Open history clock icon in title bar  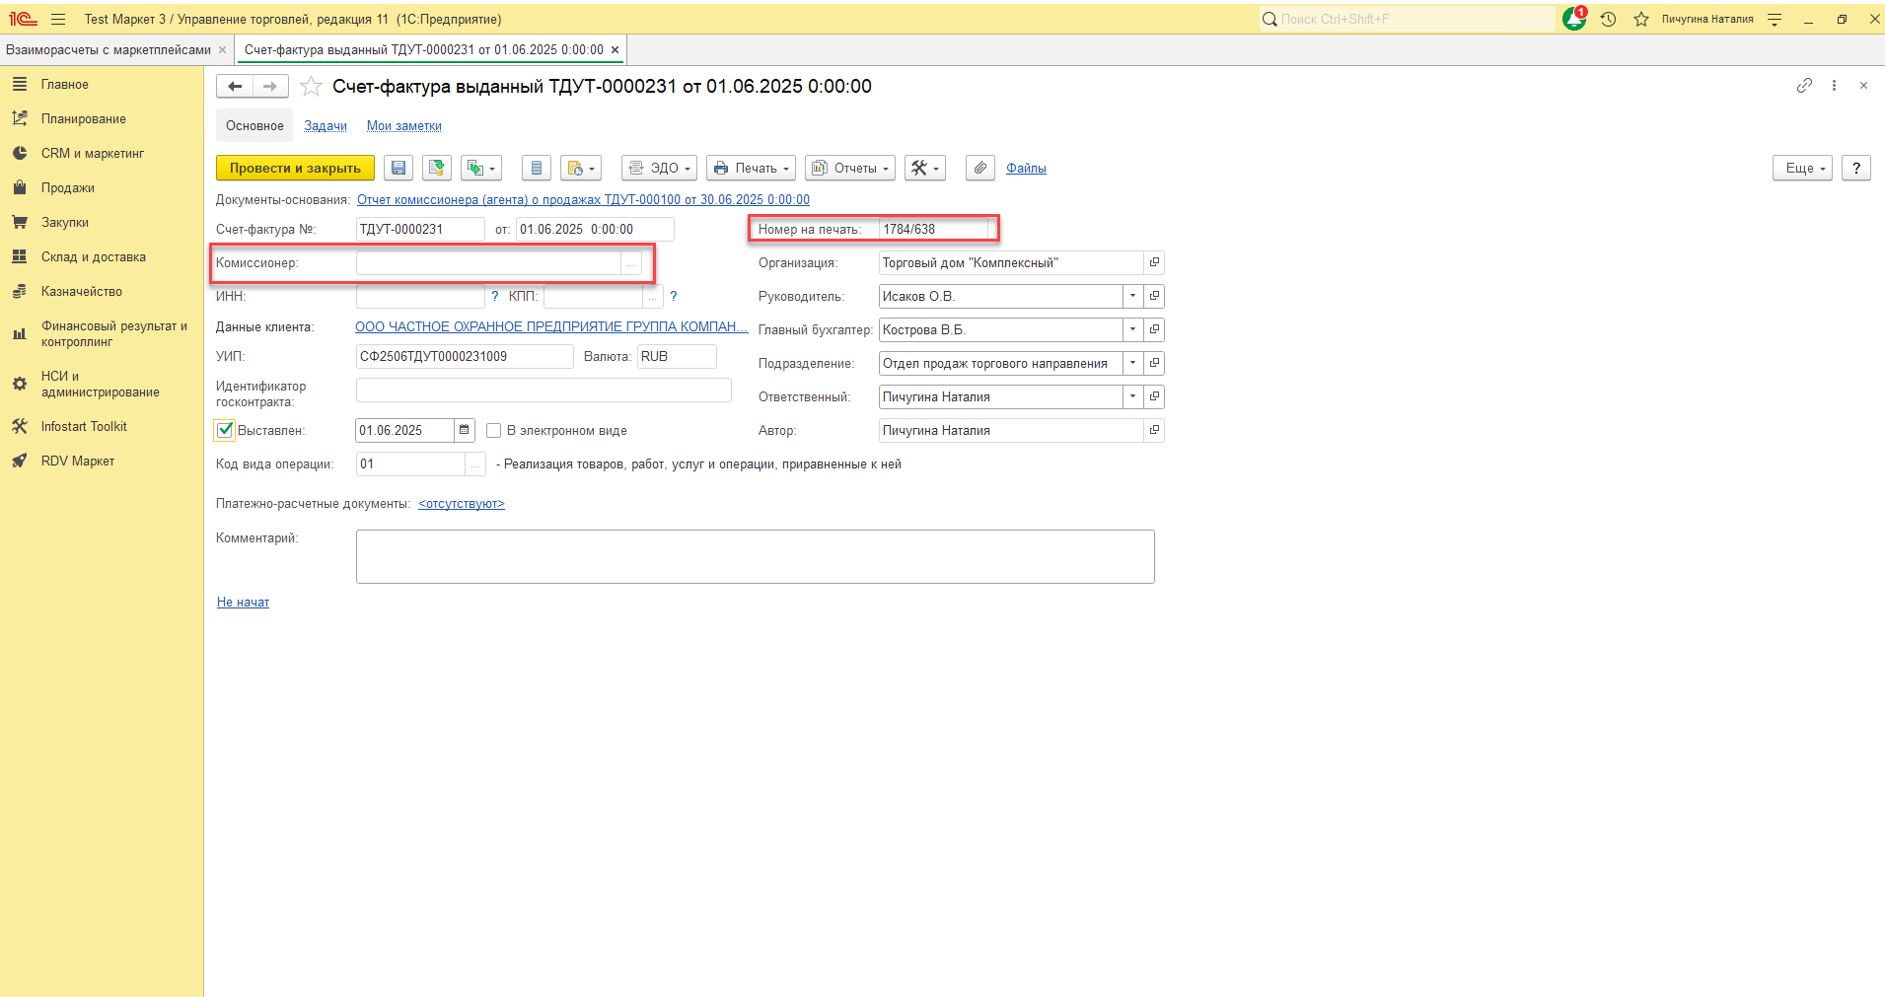click(x=1608, y=19)
